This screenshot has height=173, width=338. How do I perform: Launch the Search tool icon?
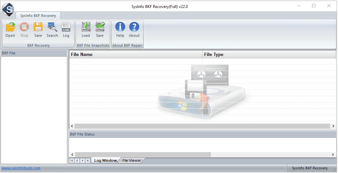[x=52, y=27]
